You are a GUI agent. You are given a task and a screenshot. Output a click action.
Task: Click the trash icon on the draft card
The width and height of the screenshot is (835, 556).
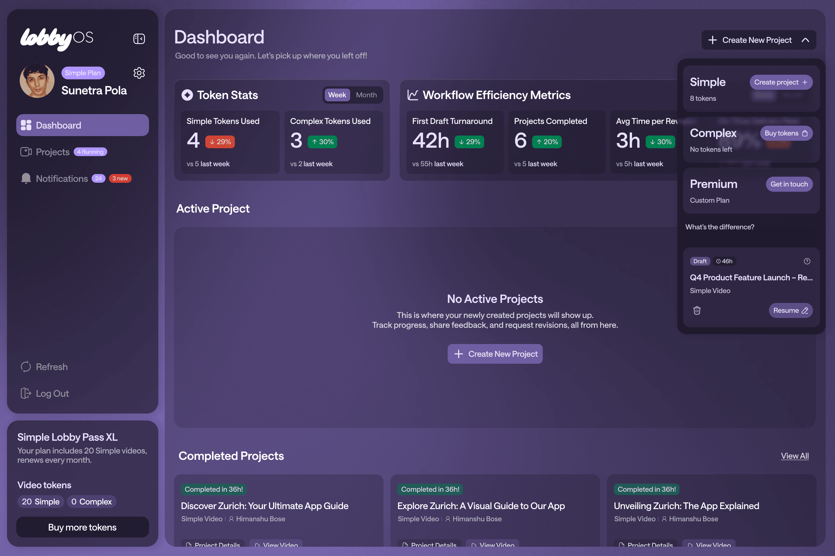697,311
